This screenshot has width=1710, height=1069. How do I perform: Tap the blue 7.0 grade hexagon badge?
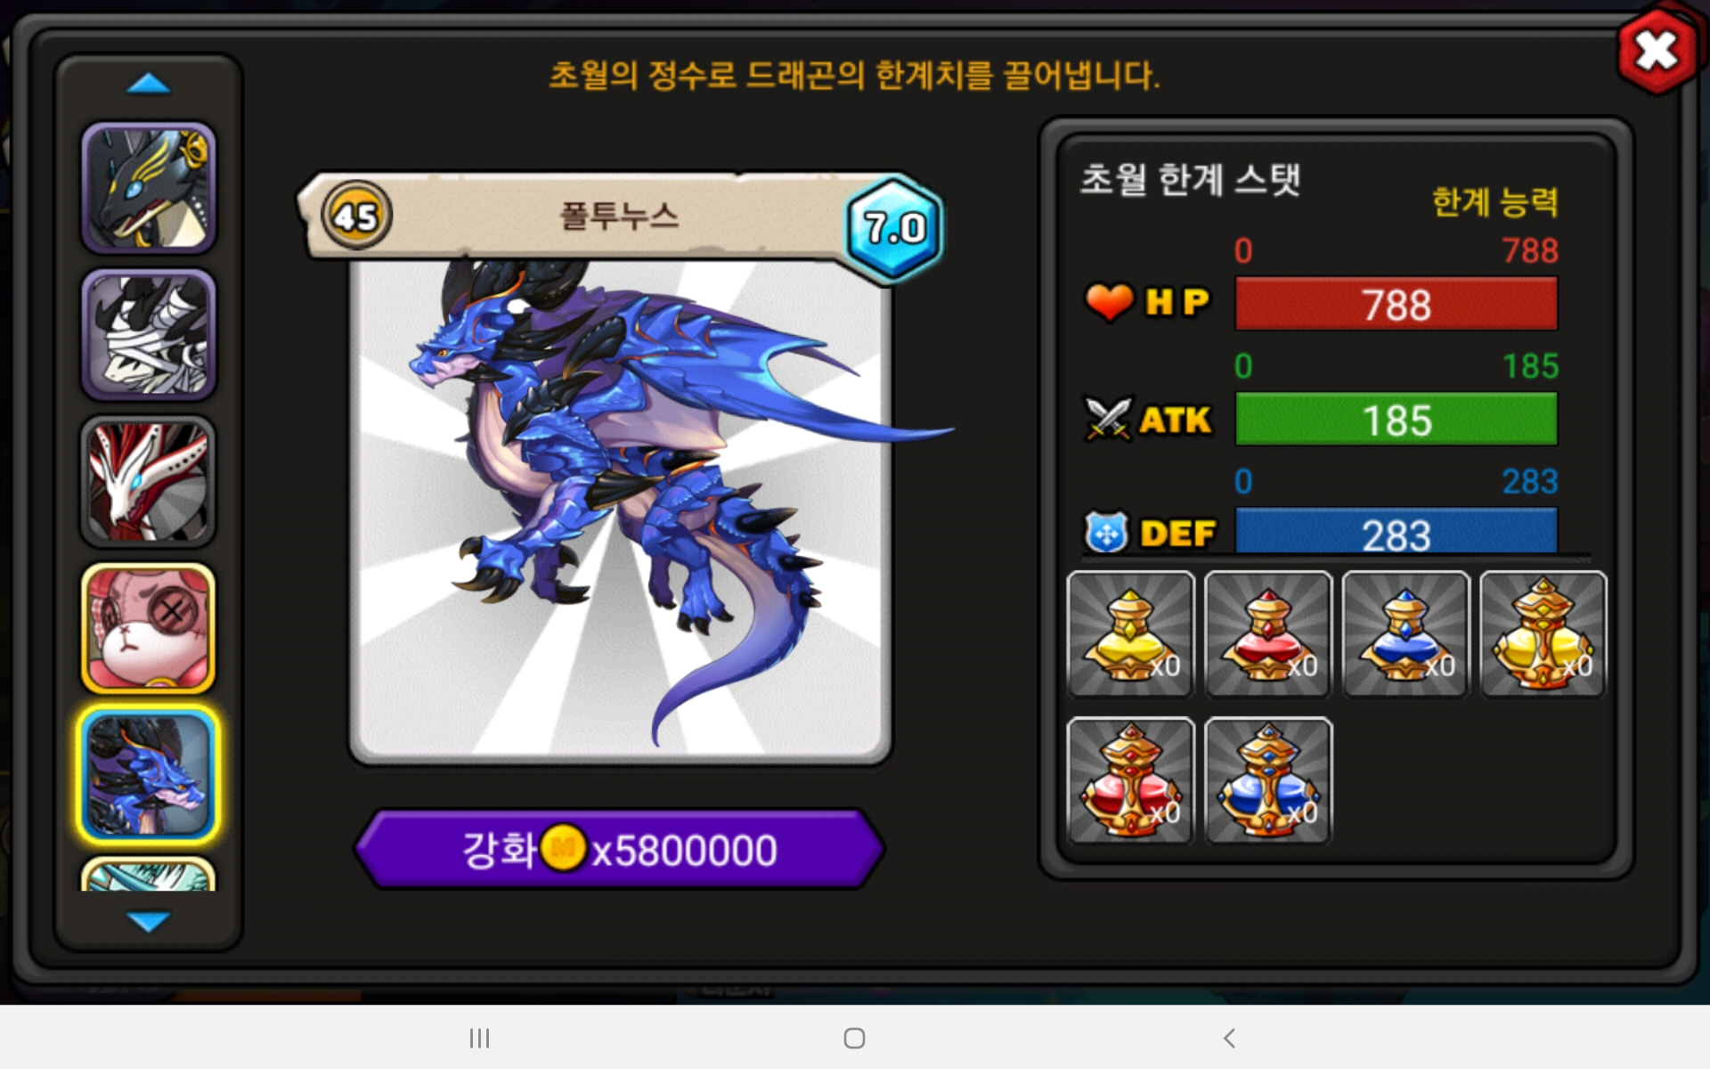pos(893,228)
